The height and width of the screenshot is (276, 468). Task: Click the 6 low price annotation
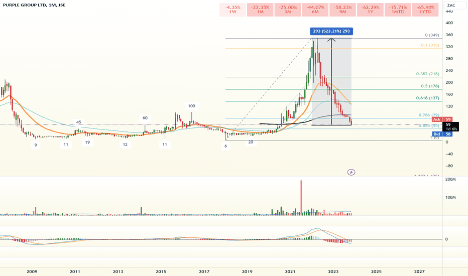coord(225,146)
